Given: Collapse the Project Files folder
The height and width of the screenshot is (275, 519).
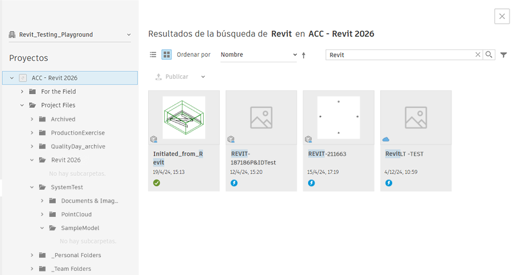Looking at the screenshot, I should (22, 105).
